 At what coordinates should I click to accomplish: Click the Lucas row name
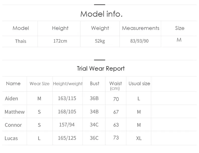11,138
